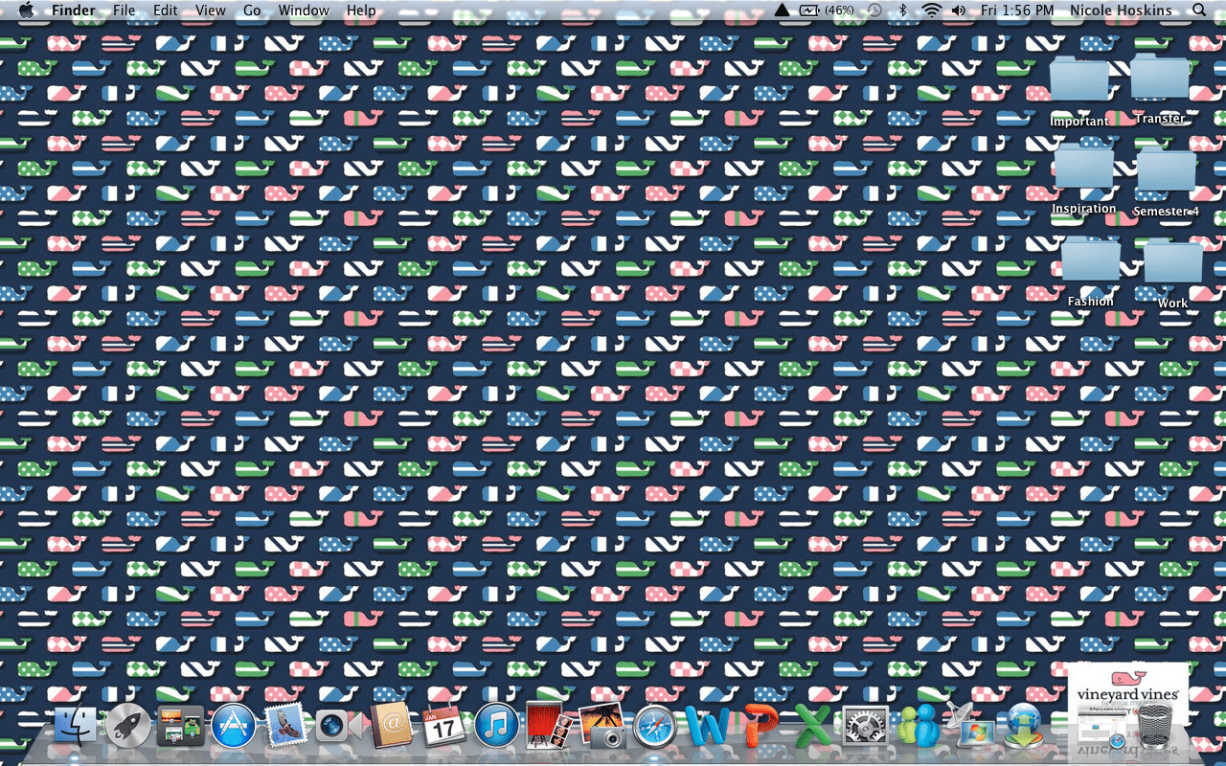Open Spotlight search magnifier
Screen dimensions: 1226x766
point(1199,11)
